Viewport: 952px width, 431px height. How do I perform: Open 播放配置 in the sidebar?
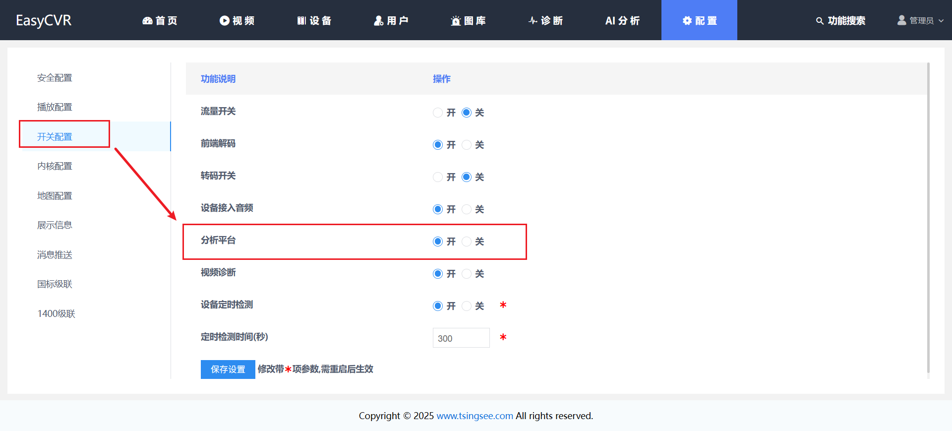(55, 107)
